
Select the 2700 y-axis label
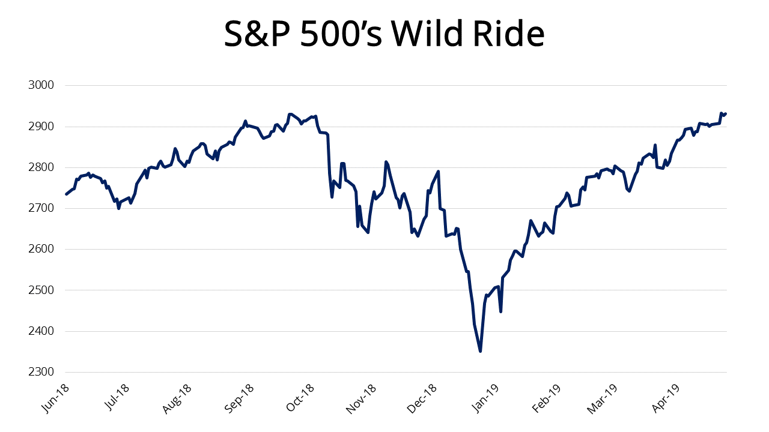[x=41, y=208]
